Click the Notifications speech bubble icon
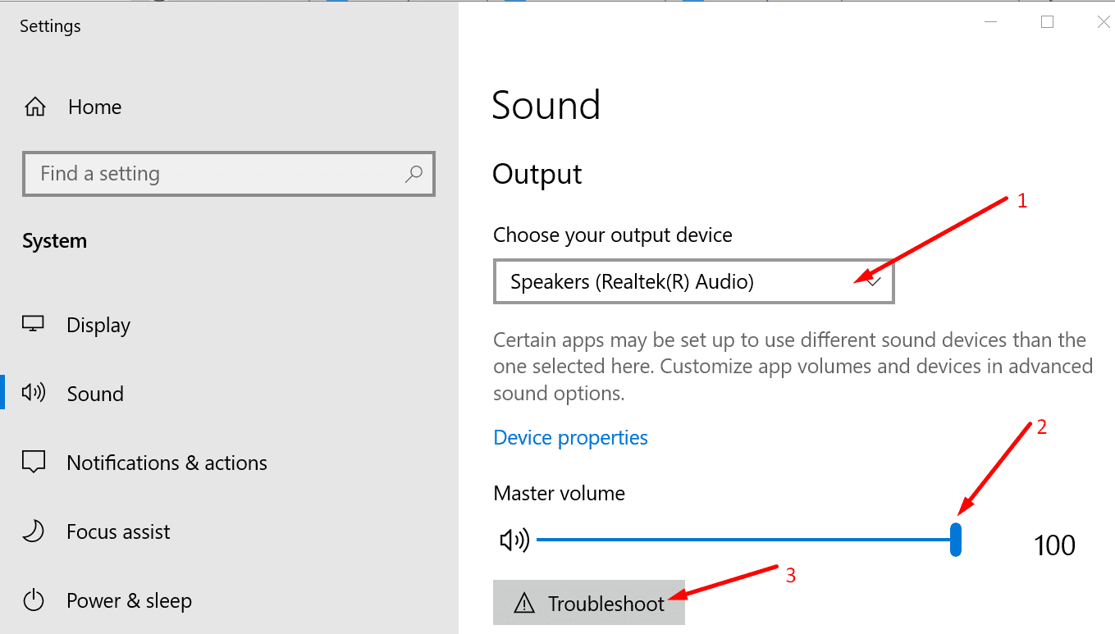Screen dimensions: 1115x634 [x=34, y=463]
